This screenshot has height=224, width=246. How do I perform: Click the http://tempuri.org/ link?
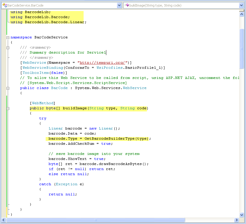point(102,63)
